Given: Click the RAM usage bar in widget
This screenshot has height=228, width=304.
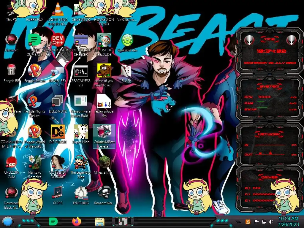Looking at the screenshot, I should tap(261, 101).
